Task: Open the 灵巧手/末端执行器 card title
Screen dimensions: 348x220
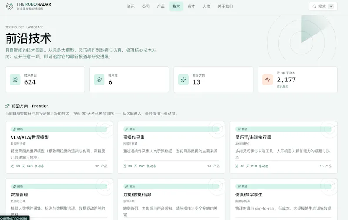Action: [x=253, y=138]
